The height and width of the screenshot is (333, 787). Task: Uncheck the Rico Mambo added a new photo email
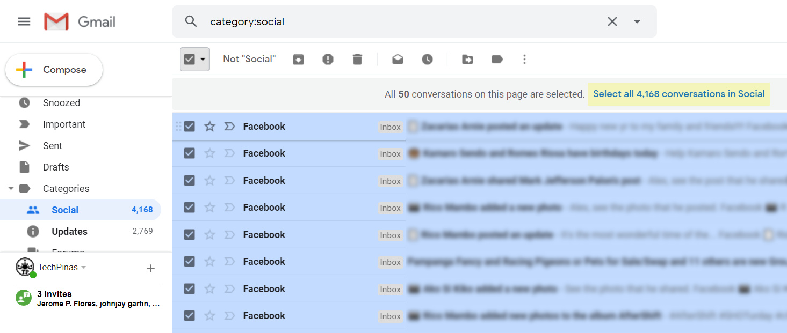[x=189, y=208]
